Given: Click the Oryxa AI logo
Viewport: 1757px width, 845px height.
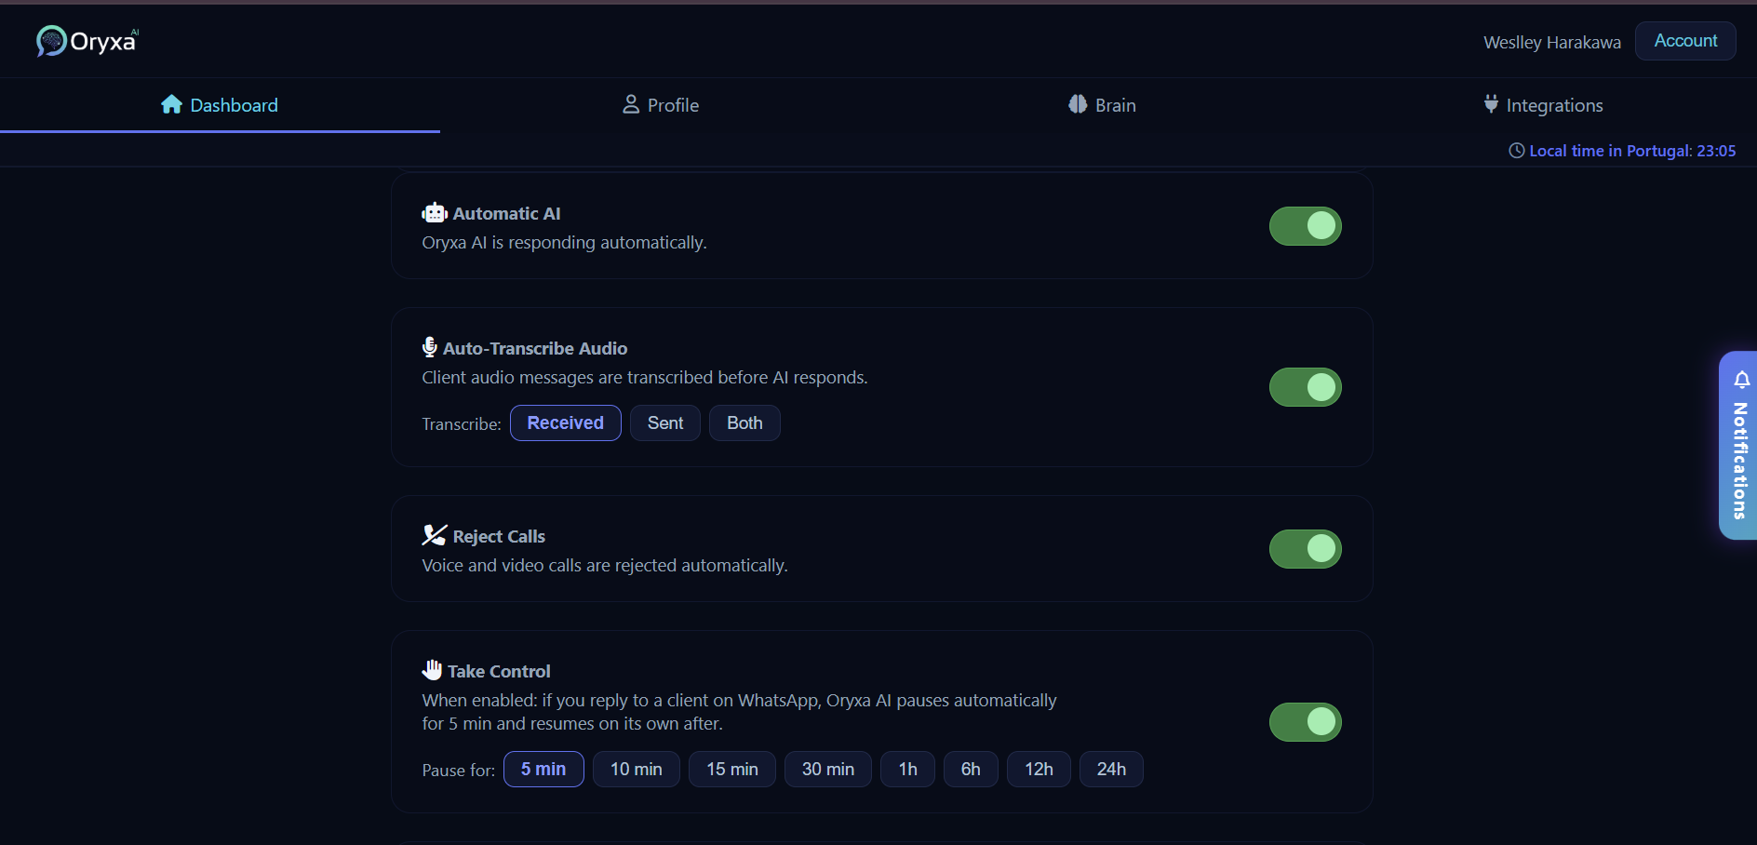Looking at the screenshot, I should (x=87, y=41).
